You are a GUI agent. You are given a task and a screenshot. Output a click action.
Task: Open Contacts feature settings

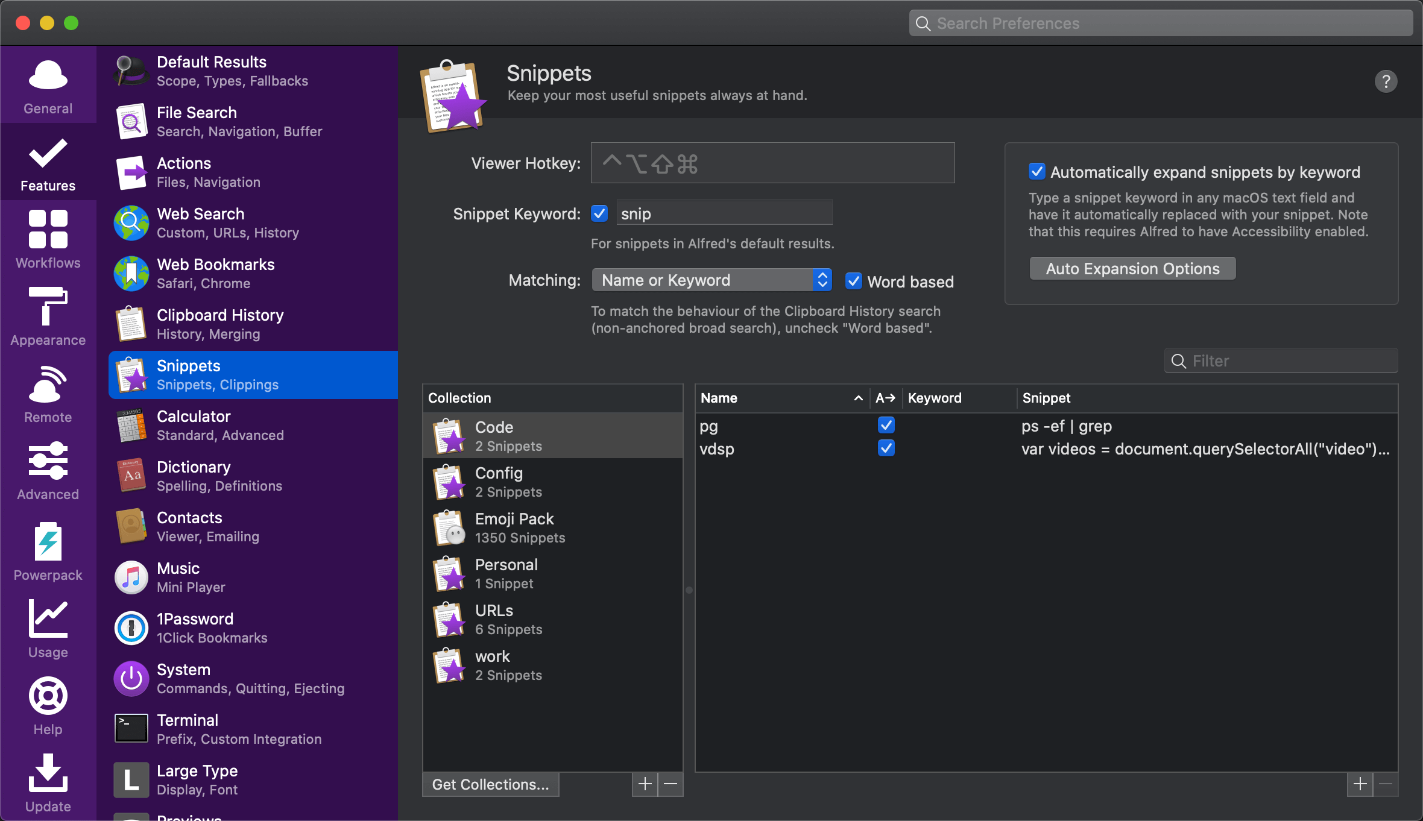(x=253, y=527)
